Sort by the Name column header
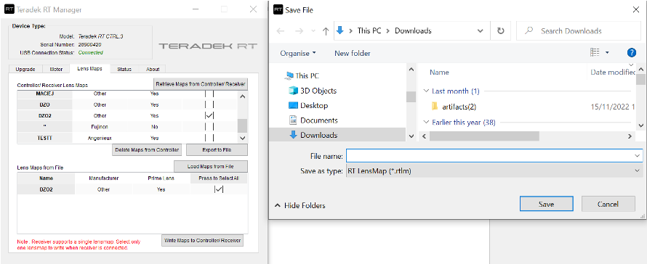The width and height of the screenshot is (647, 264). click(439, 72)
